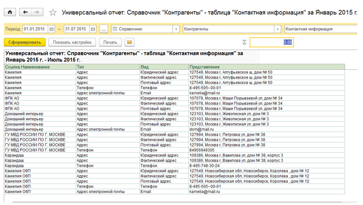Screen dimensions: 363x205
Task: Go back with the left arrow button
Action: [x=25, y=12]
